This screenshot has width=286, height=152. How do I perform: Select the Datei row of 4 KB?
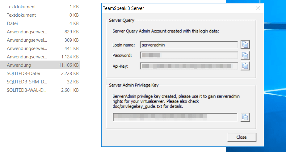[x=40, y=23]
